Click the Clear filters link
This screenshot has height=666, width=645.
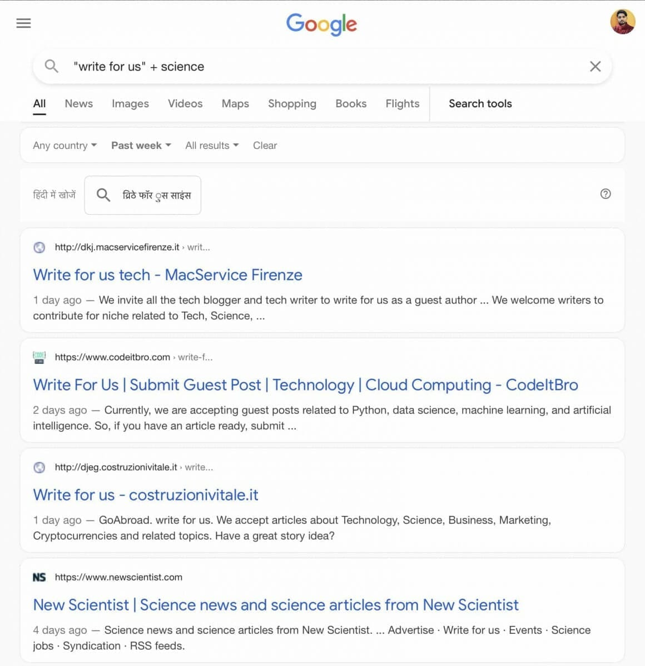(x=265, y=145)
